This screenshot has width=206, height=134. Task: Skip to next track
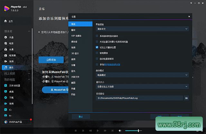112,130
